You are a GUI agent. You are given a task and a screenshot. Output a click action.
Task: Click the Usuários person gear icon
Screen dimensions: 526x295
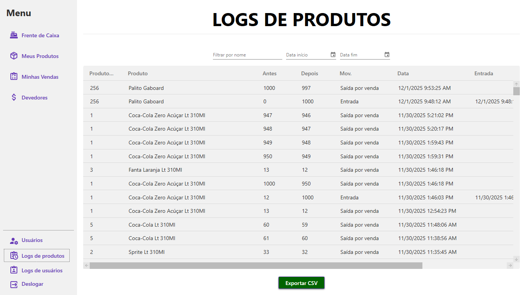pos(14,240)
